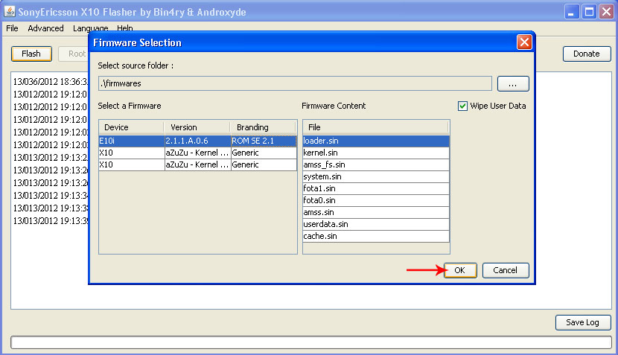Click log entry 13/036/2012 18:36
Viewport: 618px width, 355px height.
click(x=51, y=82)
